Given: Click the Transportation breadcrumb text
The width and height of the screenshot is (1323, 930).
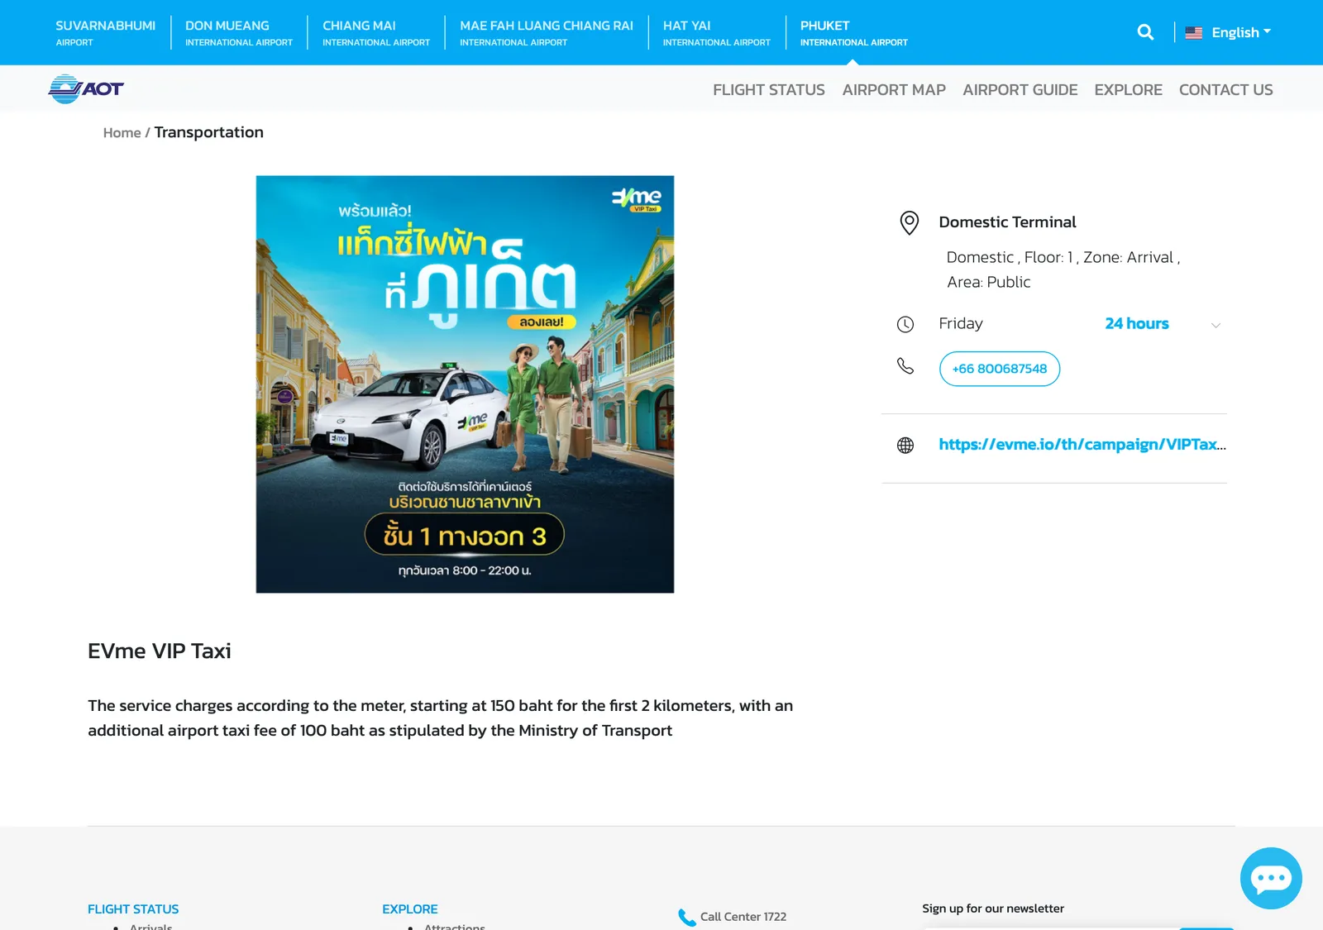Looking at the screenshot, I should point(208,132).
